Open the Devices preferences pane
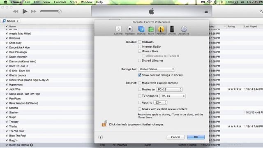Viewport: 263px width, 148px height. coord(172,30)
